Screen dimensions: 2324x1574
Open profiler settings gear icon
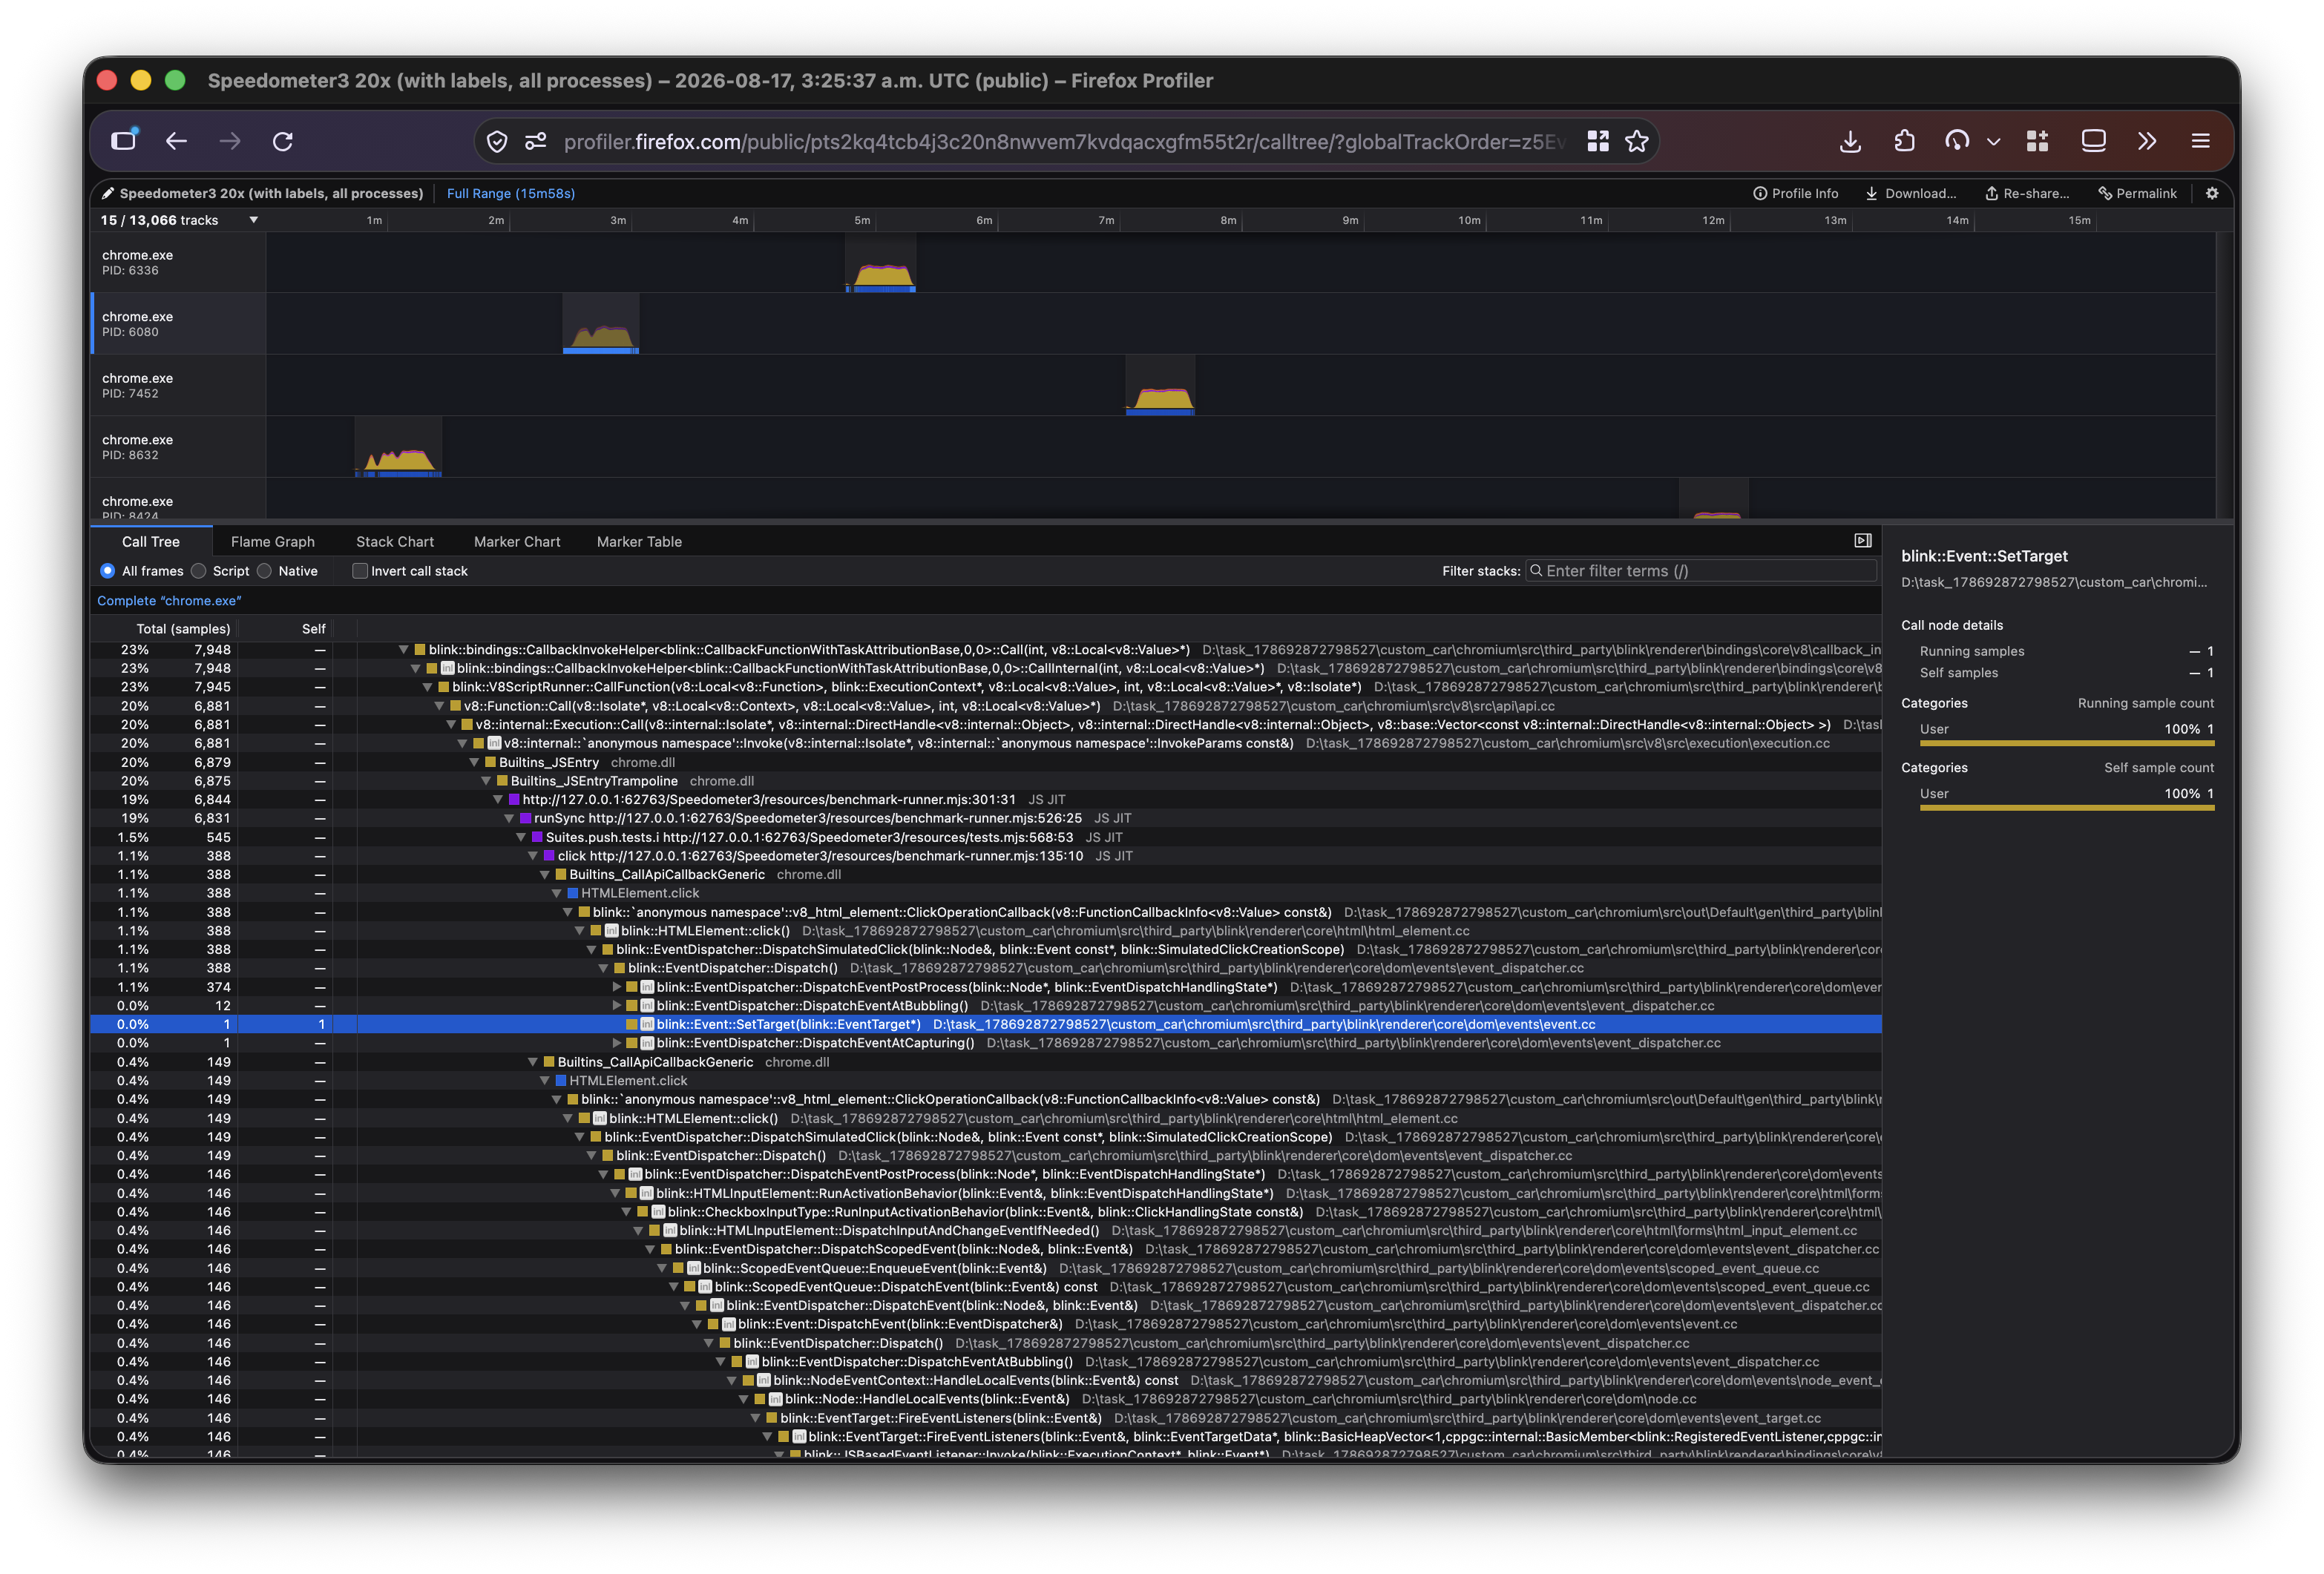coord(2212,194)
